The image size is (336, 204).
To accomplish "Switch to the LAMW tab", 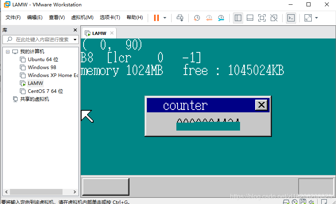I will click(x=99, y=33).
